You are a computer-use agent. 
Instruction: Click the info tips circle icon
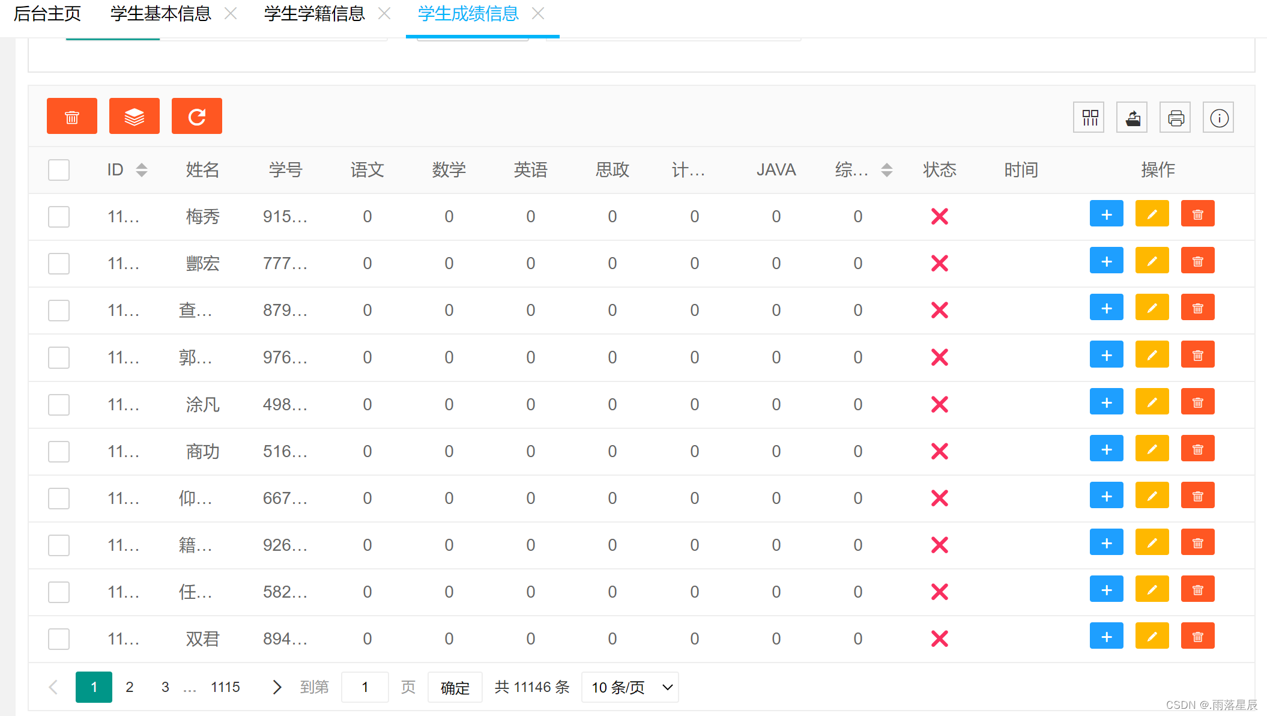pos(1219,118)
